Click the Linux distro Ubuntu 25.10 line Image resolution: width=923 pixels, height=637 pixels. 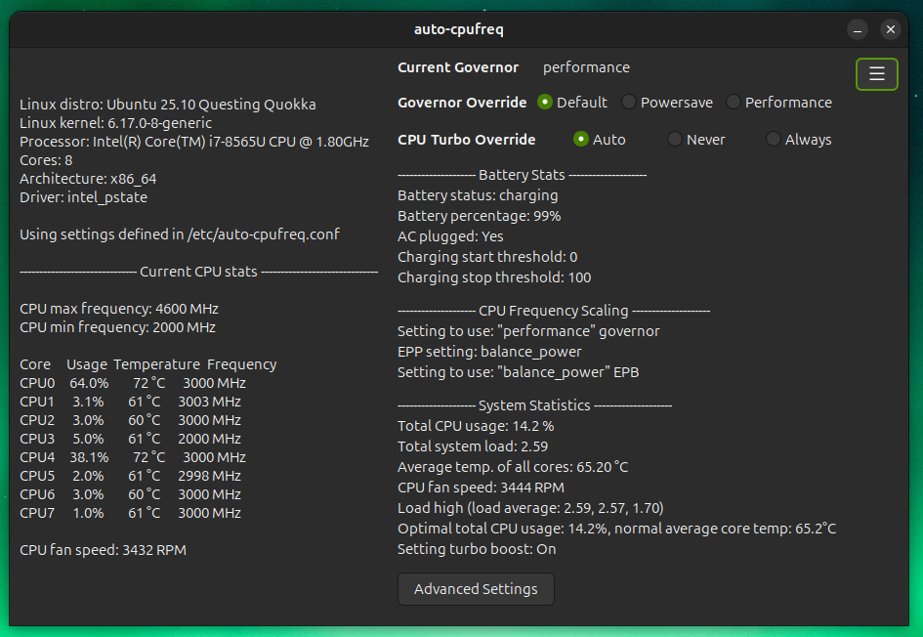tap(168, 105)
